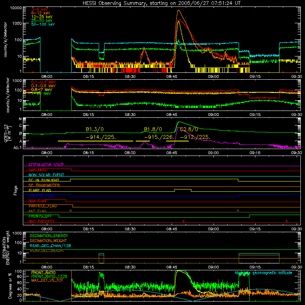Click the DECIMATION_WEIGHT legend label
Image resolution: width=305 pixels, height=305 pixels.
tap(48, 241)
